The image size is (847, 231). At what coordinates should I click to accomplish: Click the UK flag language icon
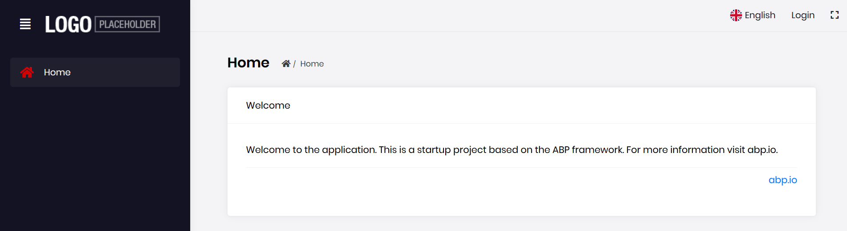[736, 16]
